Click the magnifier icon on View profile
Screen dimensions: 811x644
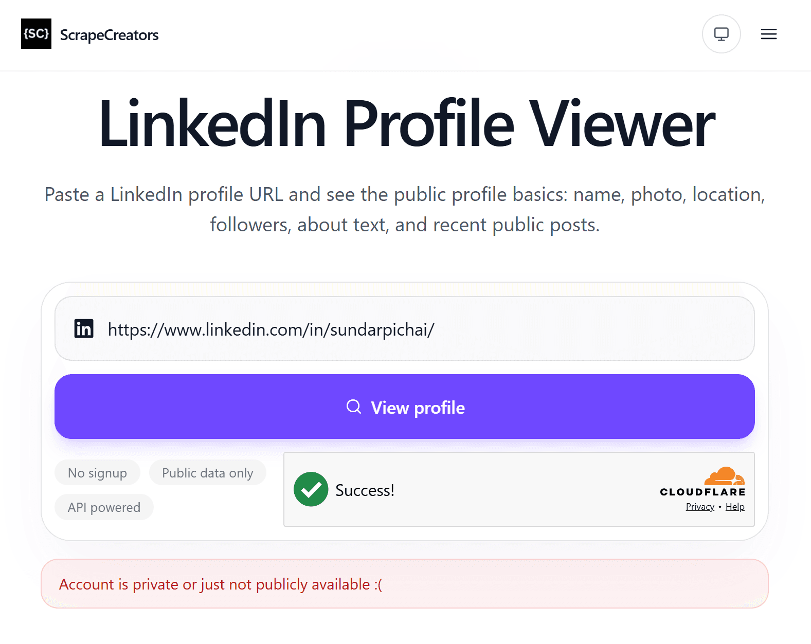click(x=354, y=407)
